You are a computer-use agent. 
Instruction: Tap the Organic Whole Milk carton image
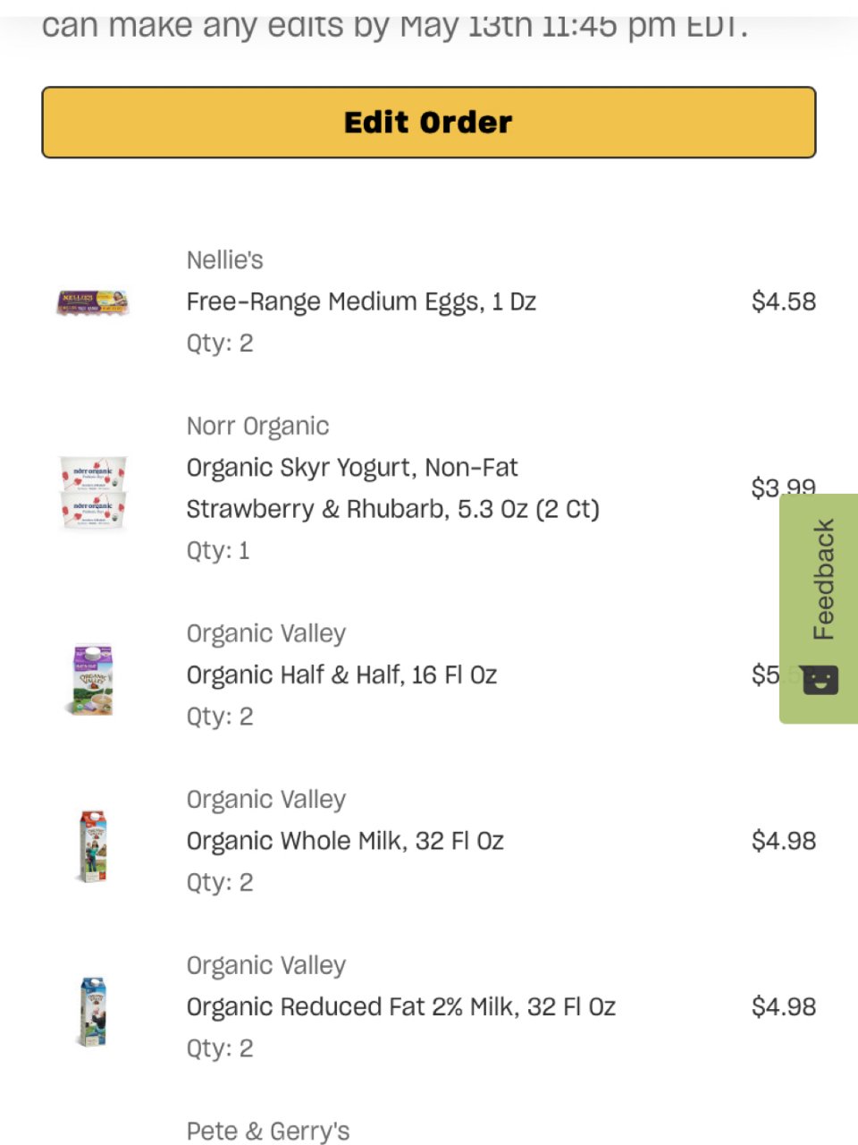tap(93, 845)
